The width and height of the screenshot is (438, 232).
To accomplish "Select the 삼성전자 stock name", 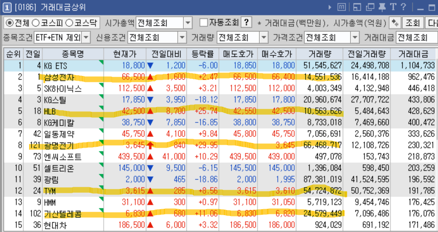I will 59,77.
